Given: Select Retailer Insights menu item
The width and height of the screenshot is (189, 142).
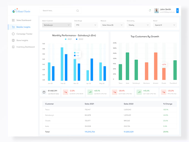Looking at the screenshot, I should click(x=23, y=27).
